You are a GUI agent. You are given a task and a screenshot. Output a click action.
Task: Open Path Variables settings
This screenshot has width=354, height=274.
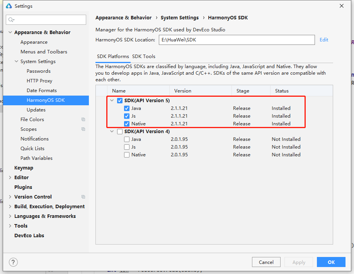pyautogui.click(x=36, y=158)
